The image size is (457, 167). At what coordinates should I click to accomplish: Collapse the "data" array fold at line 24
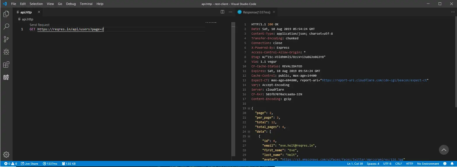(249, 132)
